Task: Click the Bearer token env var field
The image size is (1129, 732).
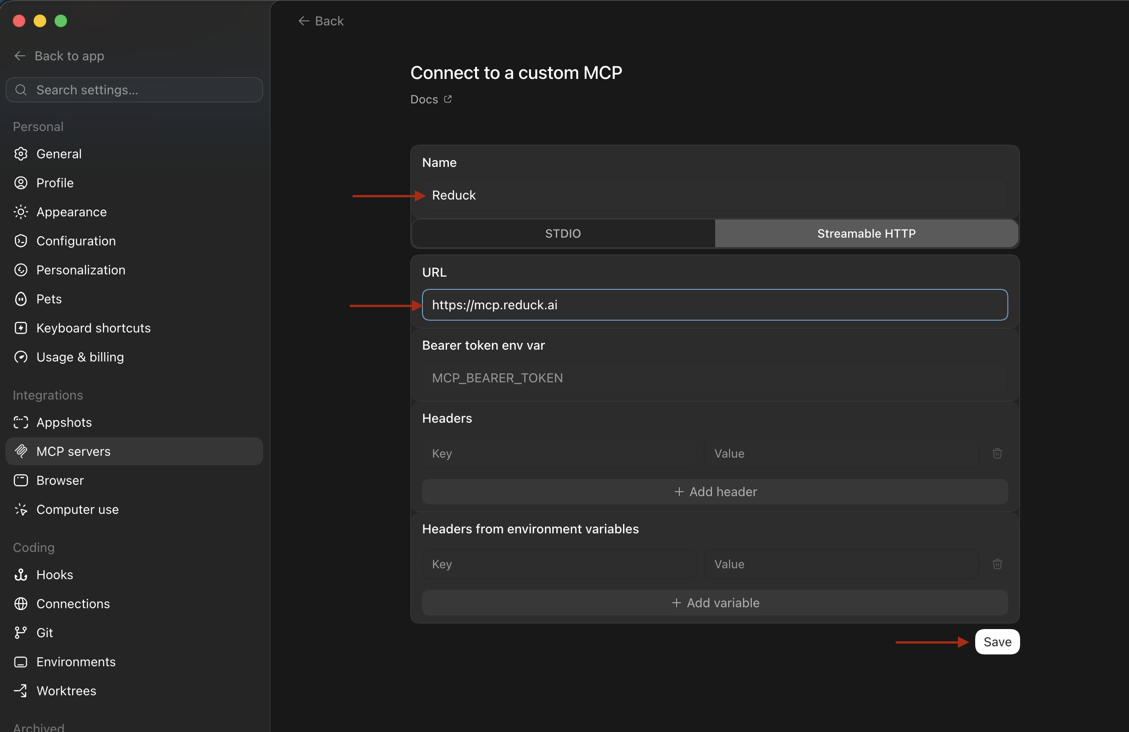Action: (715, 378)
